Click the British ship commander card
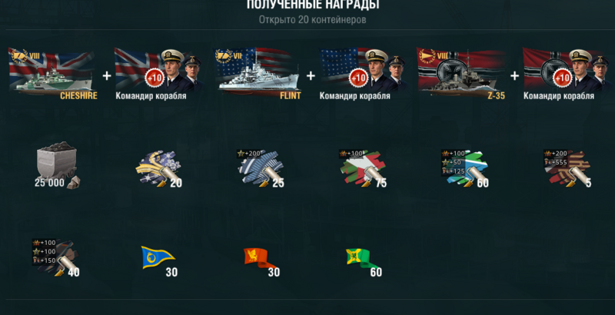Viewport: 615px width, 315px height. point(159,74)
